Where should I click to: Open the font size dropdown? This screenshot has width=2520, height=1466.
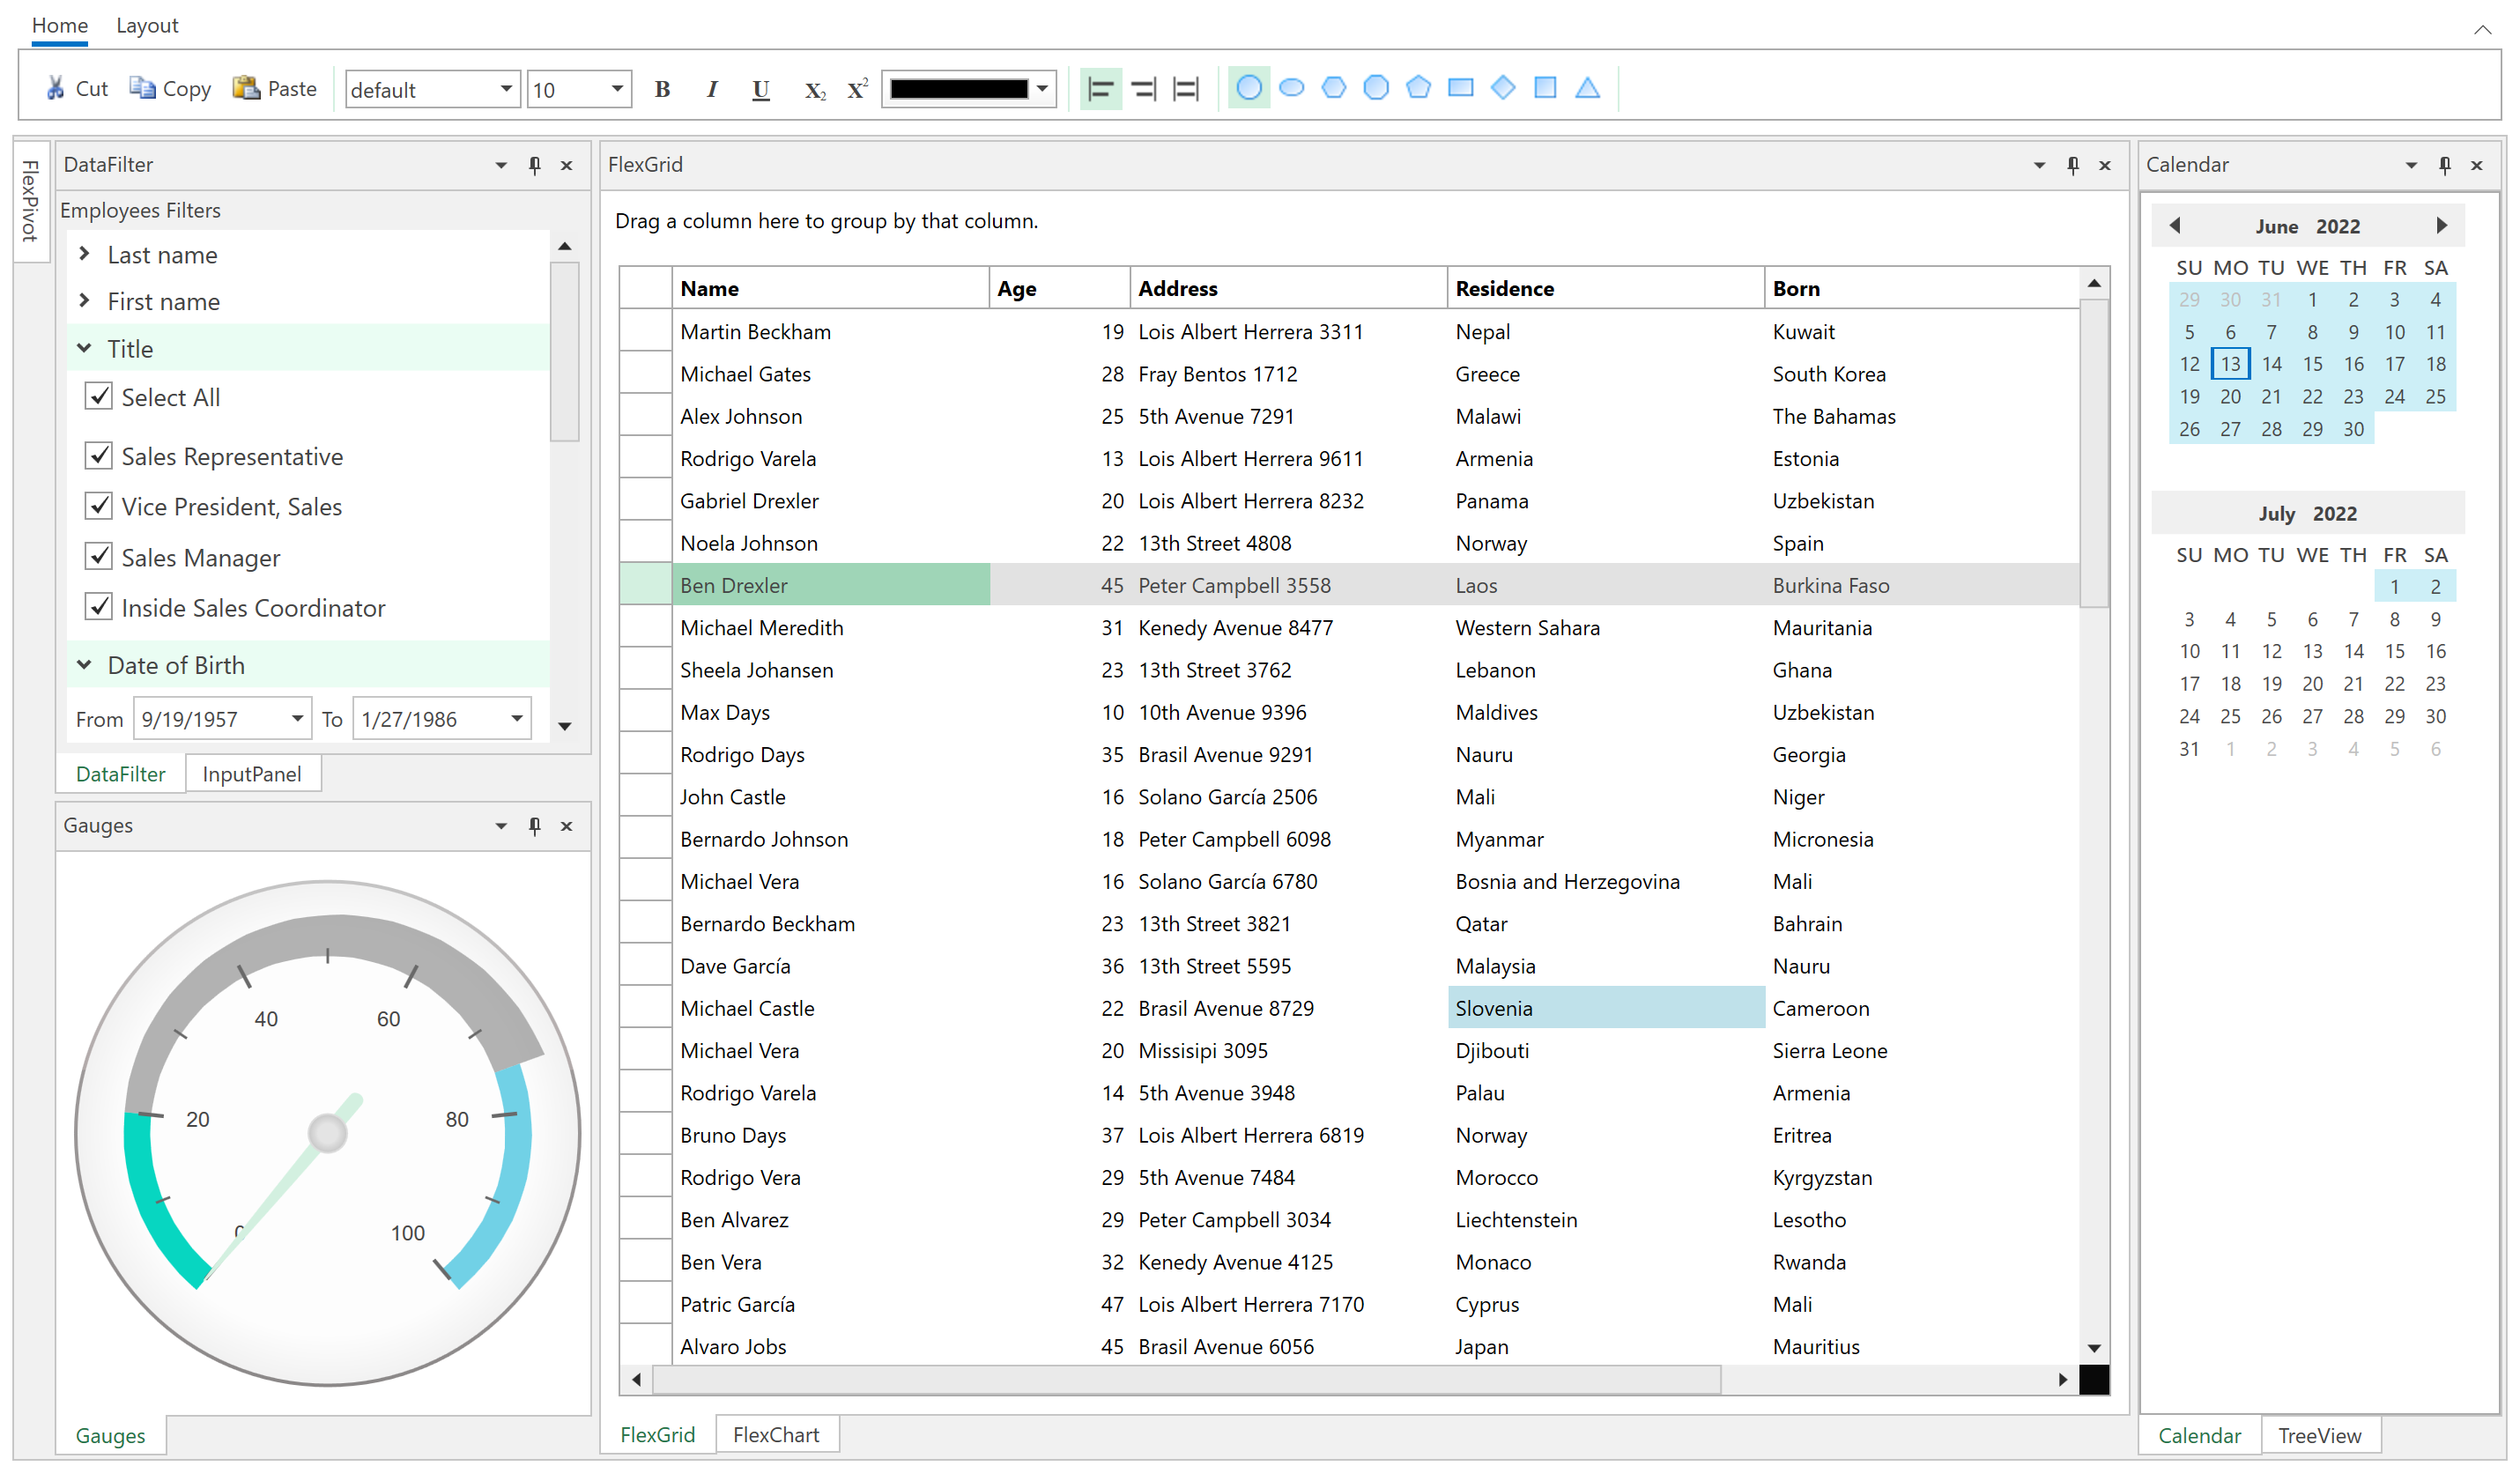point(618,89)
